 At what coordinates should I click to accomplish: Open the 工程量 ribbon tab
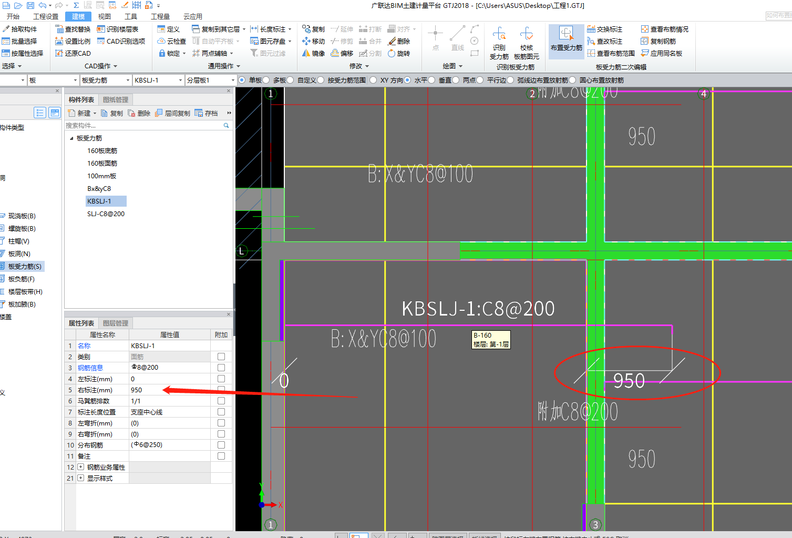[x=160, y=16]
